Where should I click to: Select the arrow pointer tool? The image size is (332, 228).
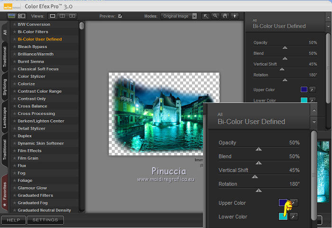[206, 16]
